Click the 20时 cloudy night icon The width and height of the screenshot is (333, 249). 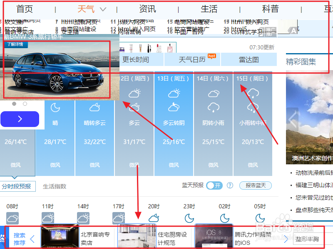click(154, 218)
